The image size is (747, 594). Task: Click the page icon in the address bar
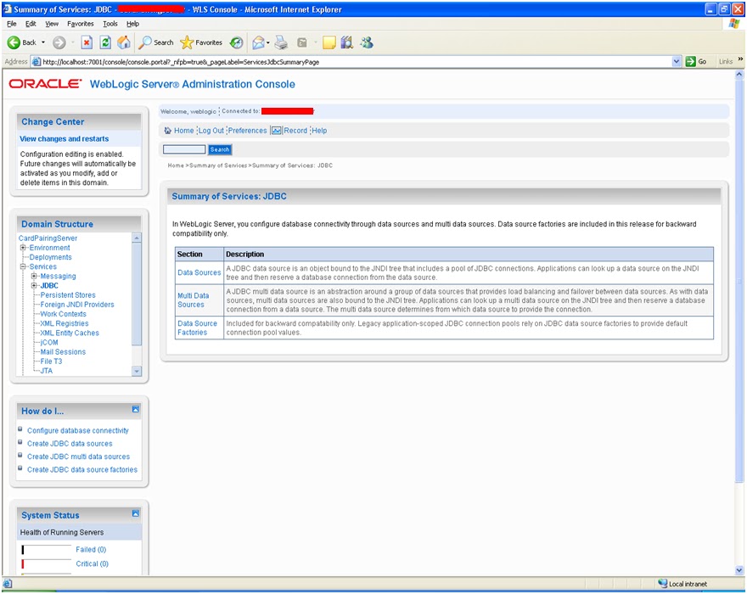tap(37, 61)
